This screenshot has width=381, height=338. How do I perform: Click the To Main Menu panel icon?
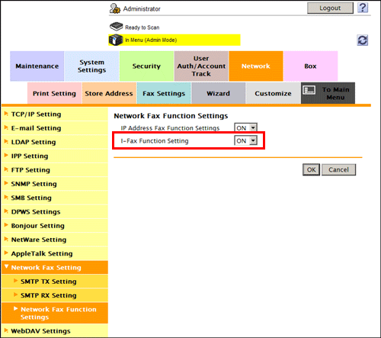[309, 90]
